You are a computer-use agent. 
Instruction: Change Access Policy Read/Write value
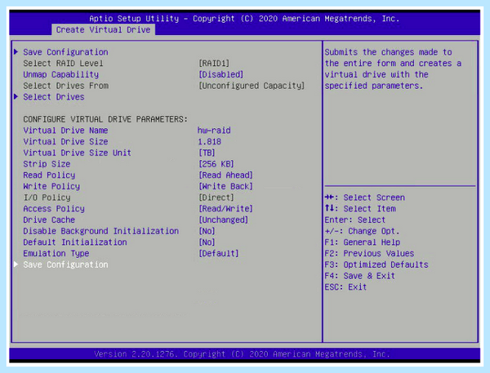[225, 209]
